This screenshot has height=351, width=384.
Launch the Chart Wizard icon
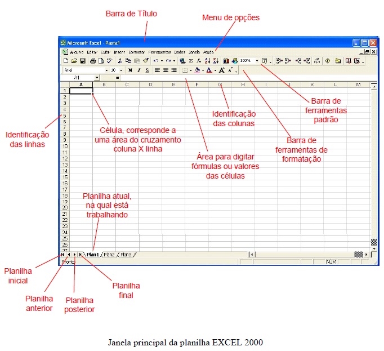226,61
